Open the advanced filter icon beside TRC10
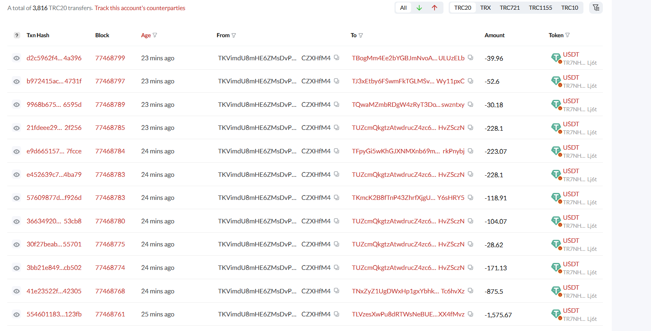Viewport: 651px width, 331px height. coord(596,8)
